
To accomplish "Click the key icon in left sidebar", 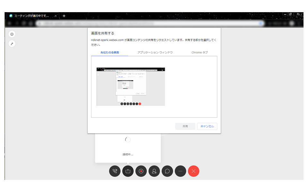I will 12,44.
